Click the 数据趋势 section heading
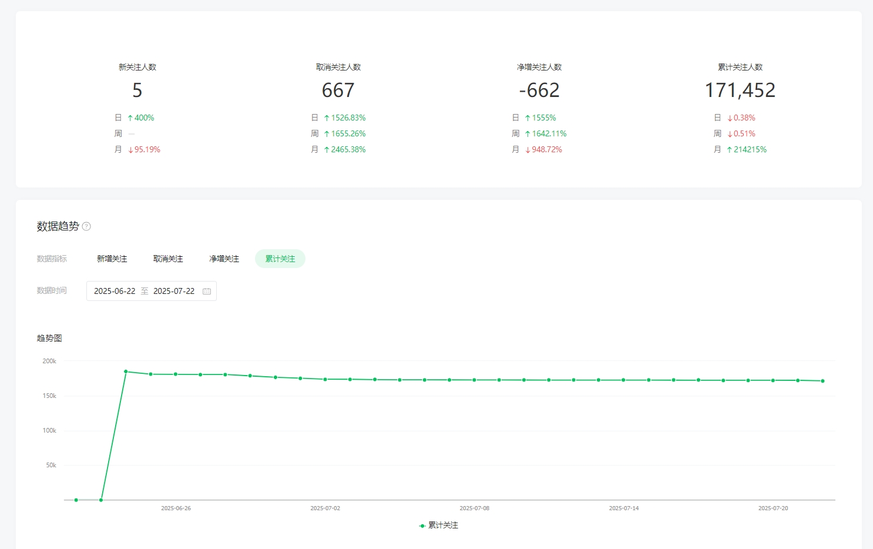 58,226
